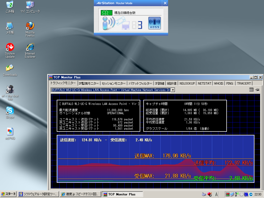This screenshot has width=264, height=198.
Task: Click the キャプチャ時間 0時間 11分 50秒 row
Action: click(x=177, y=104)
